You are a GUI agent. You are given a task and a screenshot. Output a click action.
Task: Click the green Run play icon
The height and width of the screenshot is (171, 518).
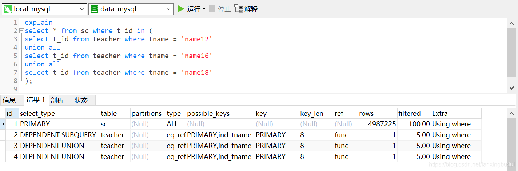tap(181, 8)
